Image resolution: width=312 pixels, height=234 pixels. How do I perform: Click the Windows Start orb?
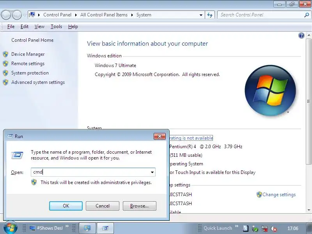click(x=11, y=228)
